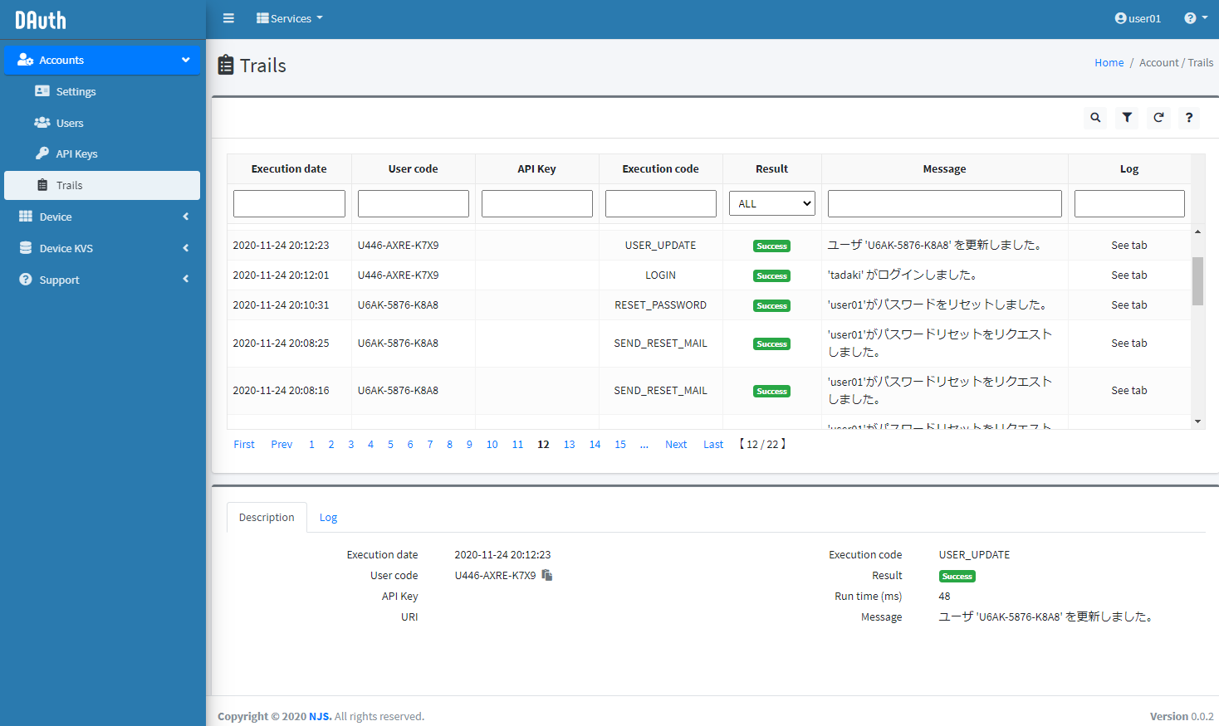Focus the Execution date filter field

(289, 203)
